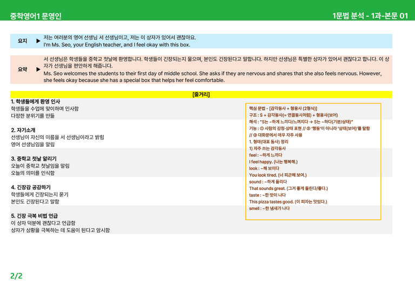415x293 pixels.
Task: Click the 요지 label
Action: tap(23, 41)
